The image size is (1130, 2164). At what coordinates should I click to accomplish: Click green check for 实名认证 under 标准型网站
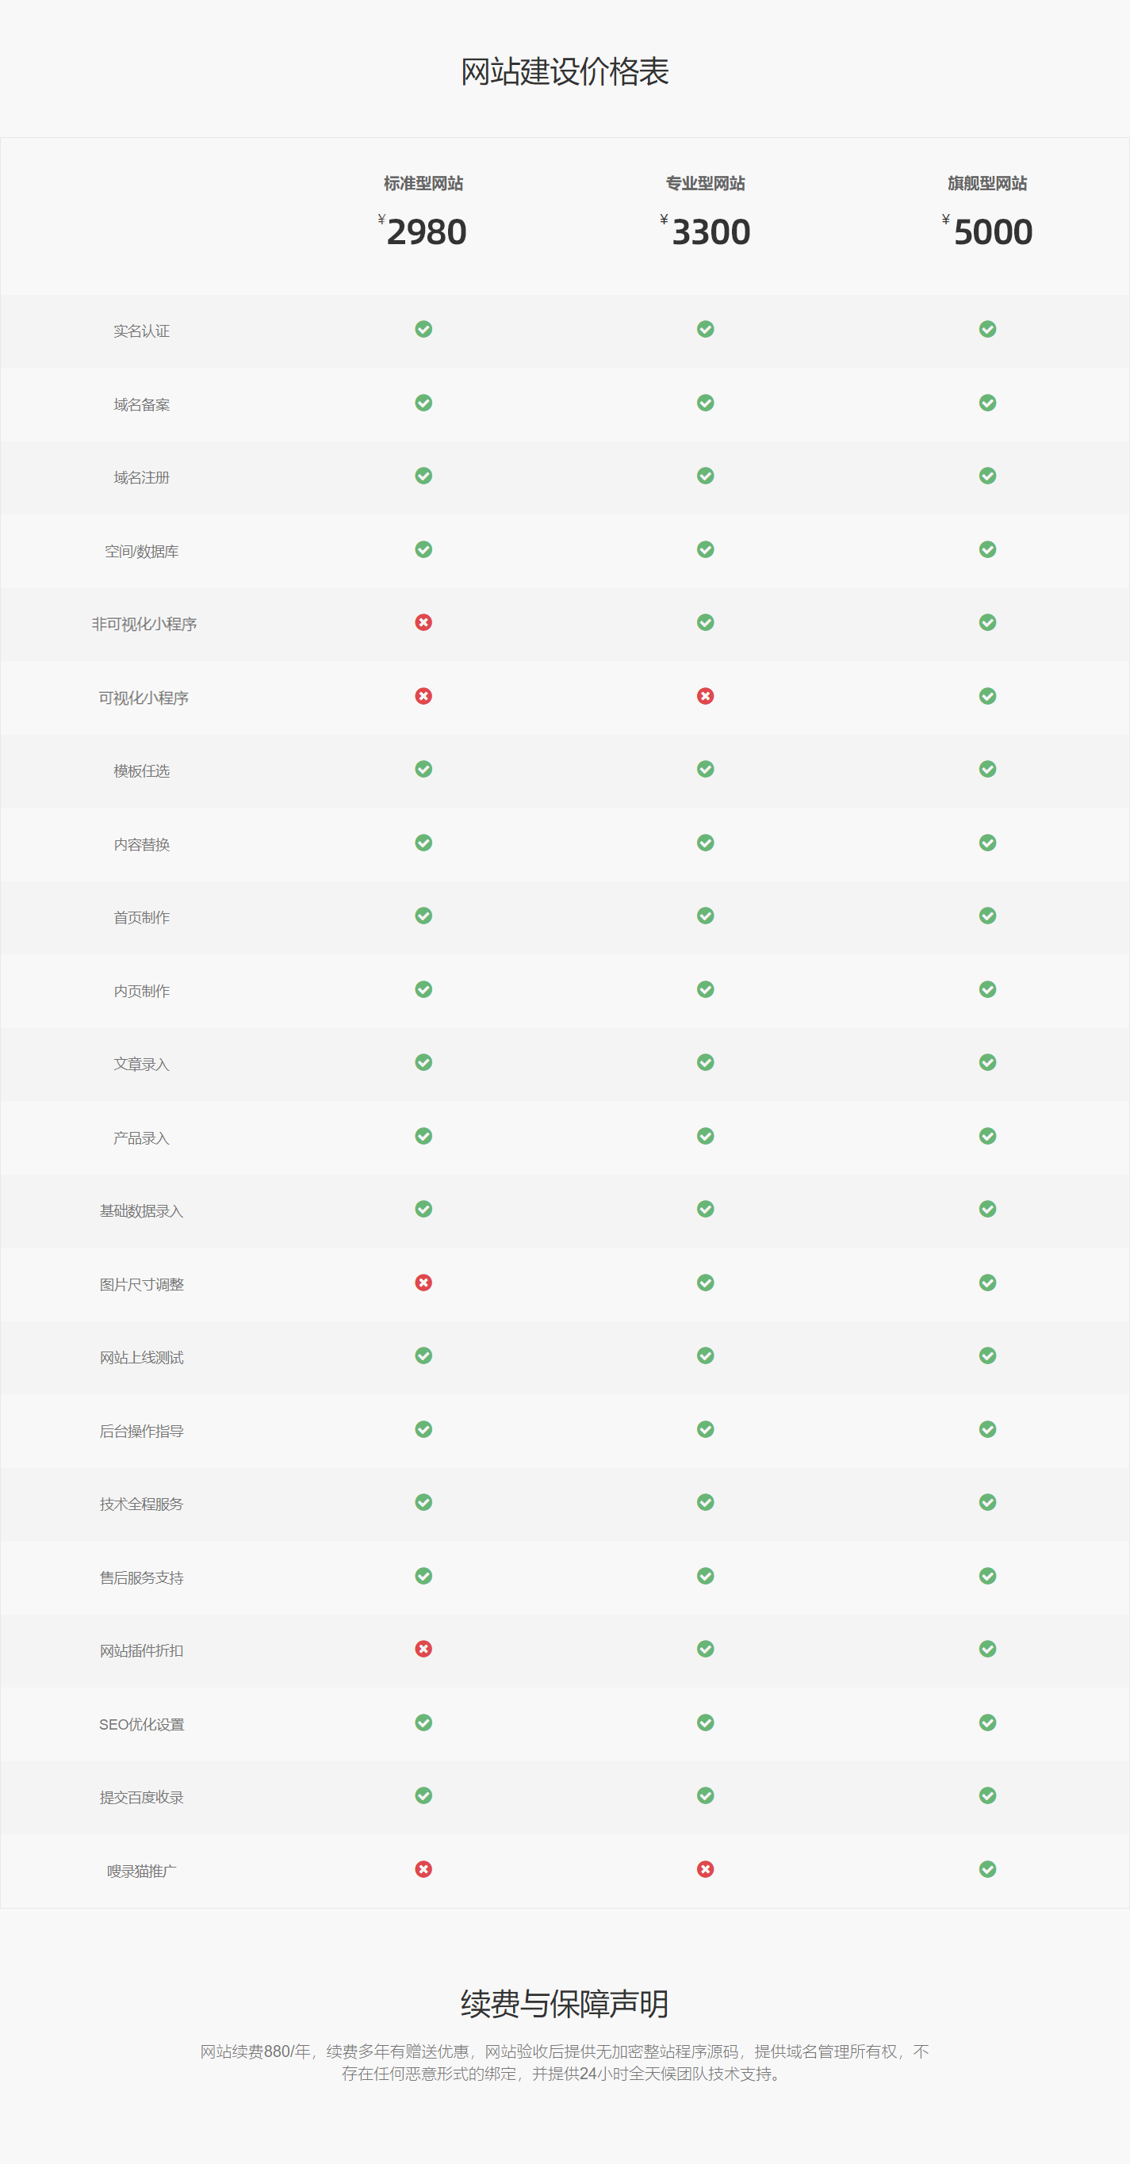click(x=423, y=328)
